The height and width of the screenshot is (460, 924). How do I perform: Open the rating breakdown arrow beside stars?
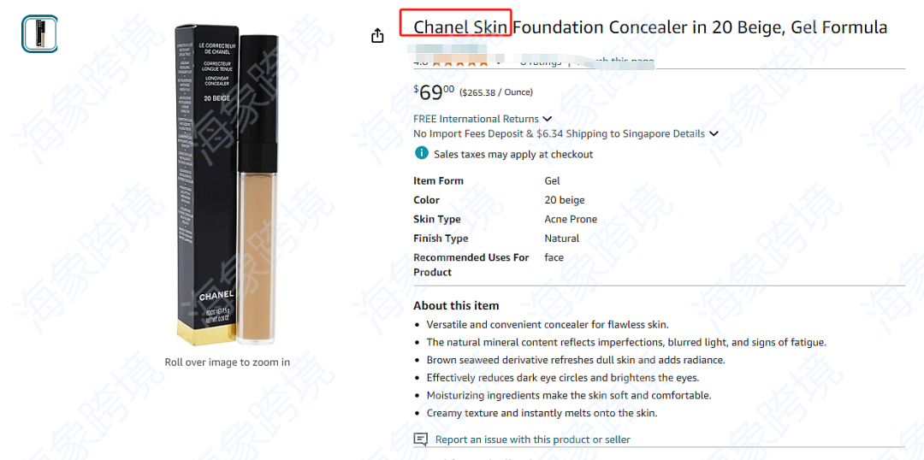pos(498,62)
